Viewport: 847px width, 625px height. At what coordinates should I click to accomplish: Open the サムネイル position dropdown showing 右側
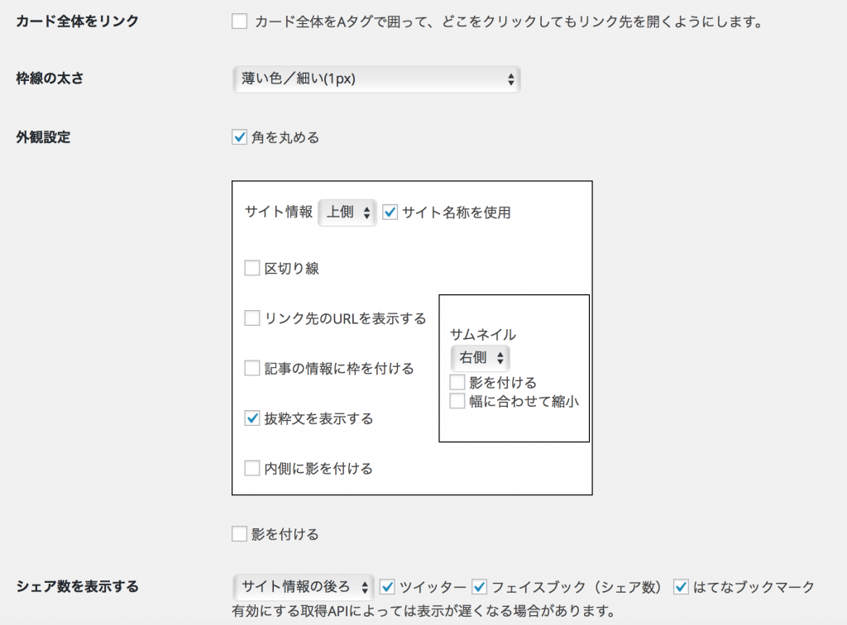tap(480, 358)
